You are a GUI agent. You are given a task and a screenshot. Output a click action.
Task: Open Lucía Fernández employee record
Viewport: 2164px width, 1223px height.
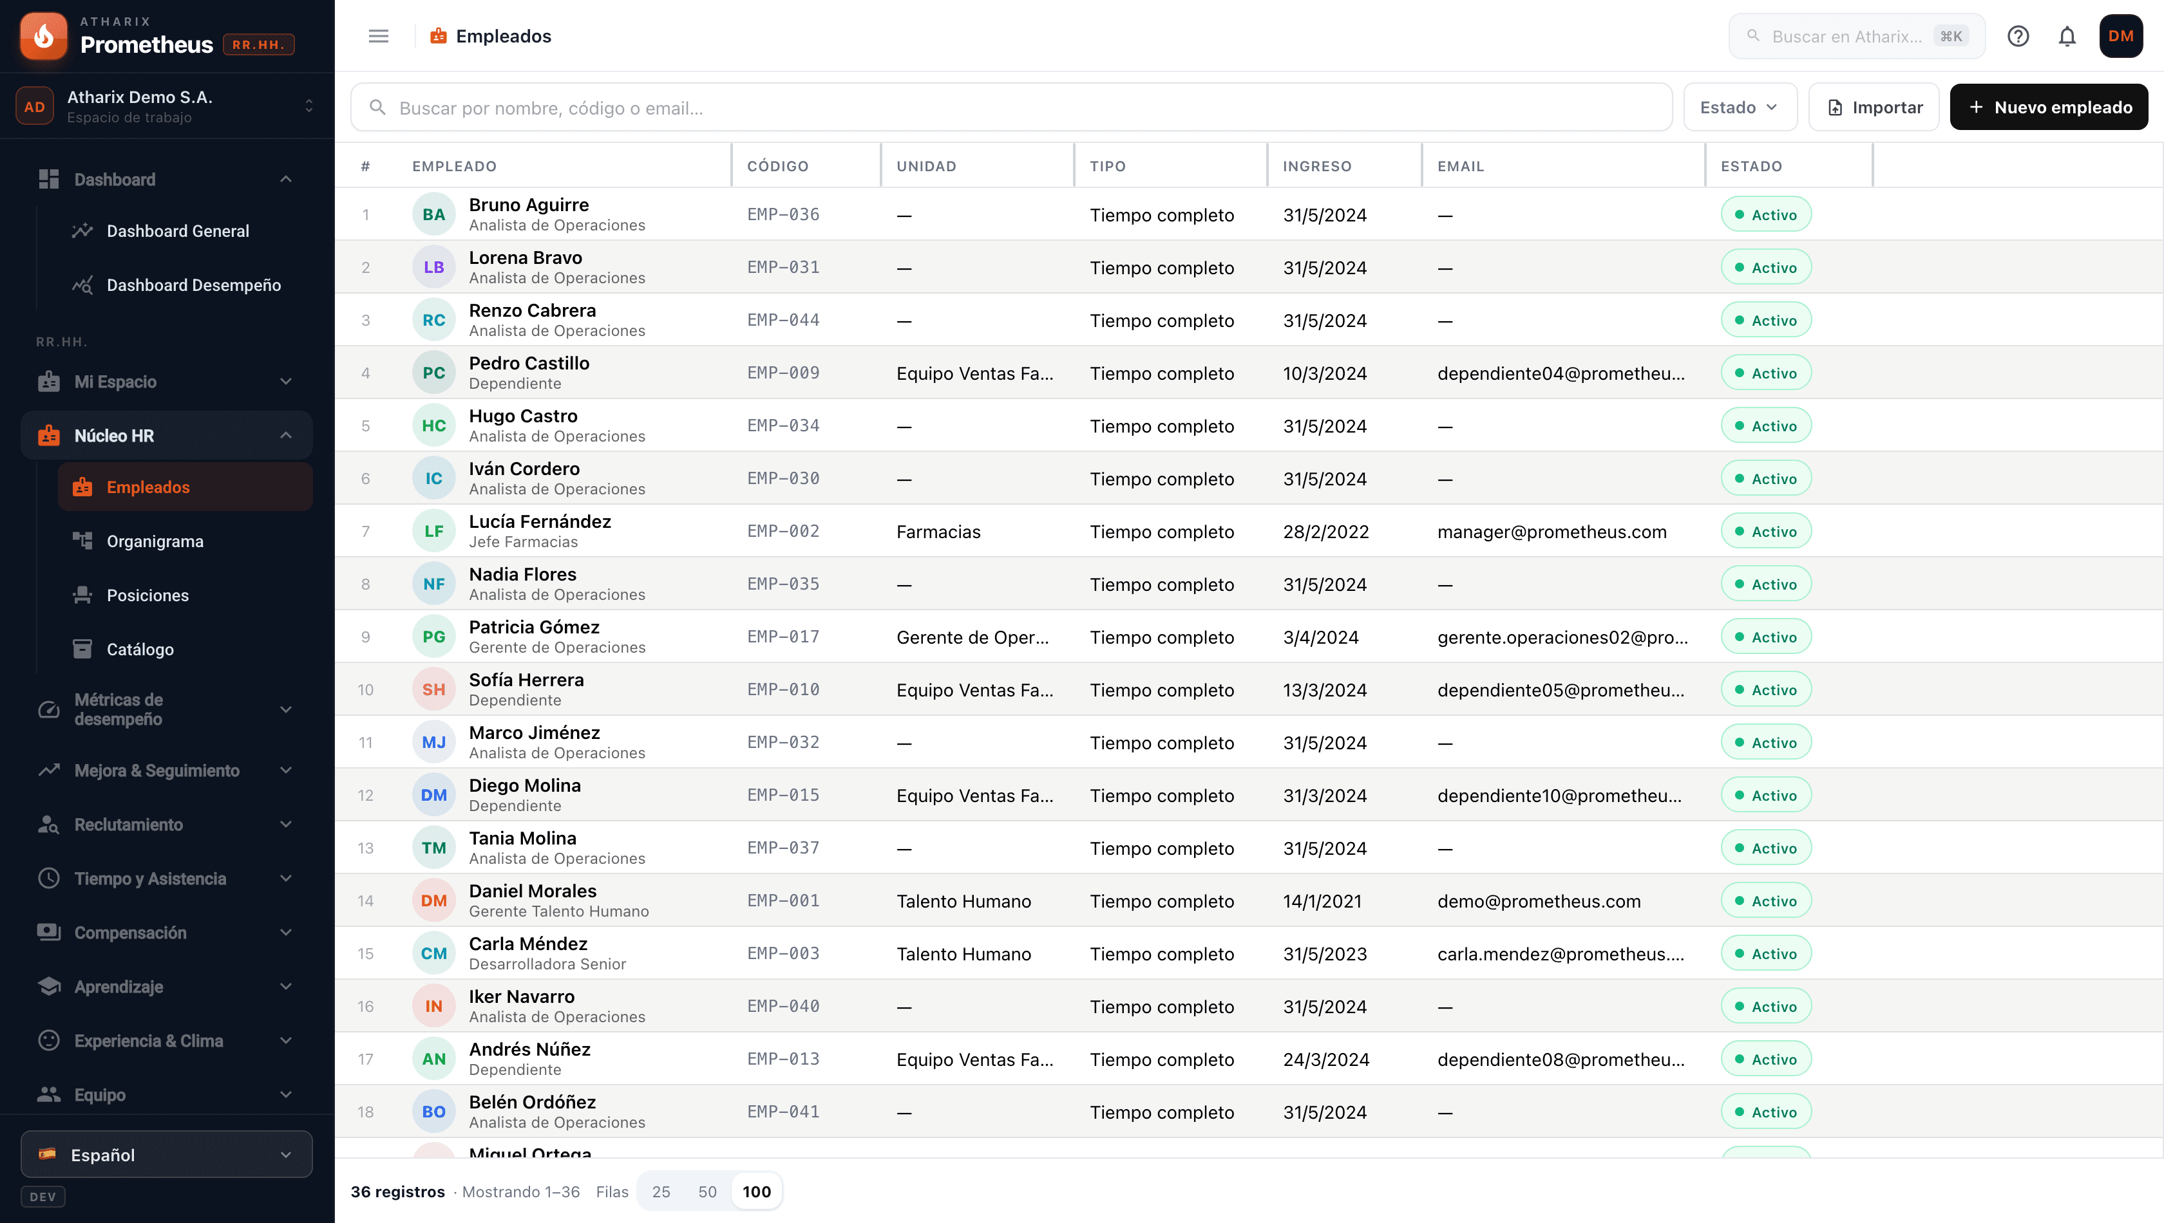tap(1249, 531)
